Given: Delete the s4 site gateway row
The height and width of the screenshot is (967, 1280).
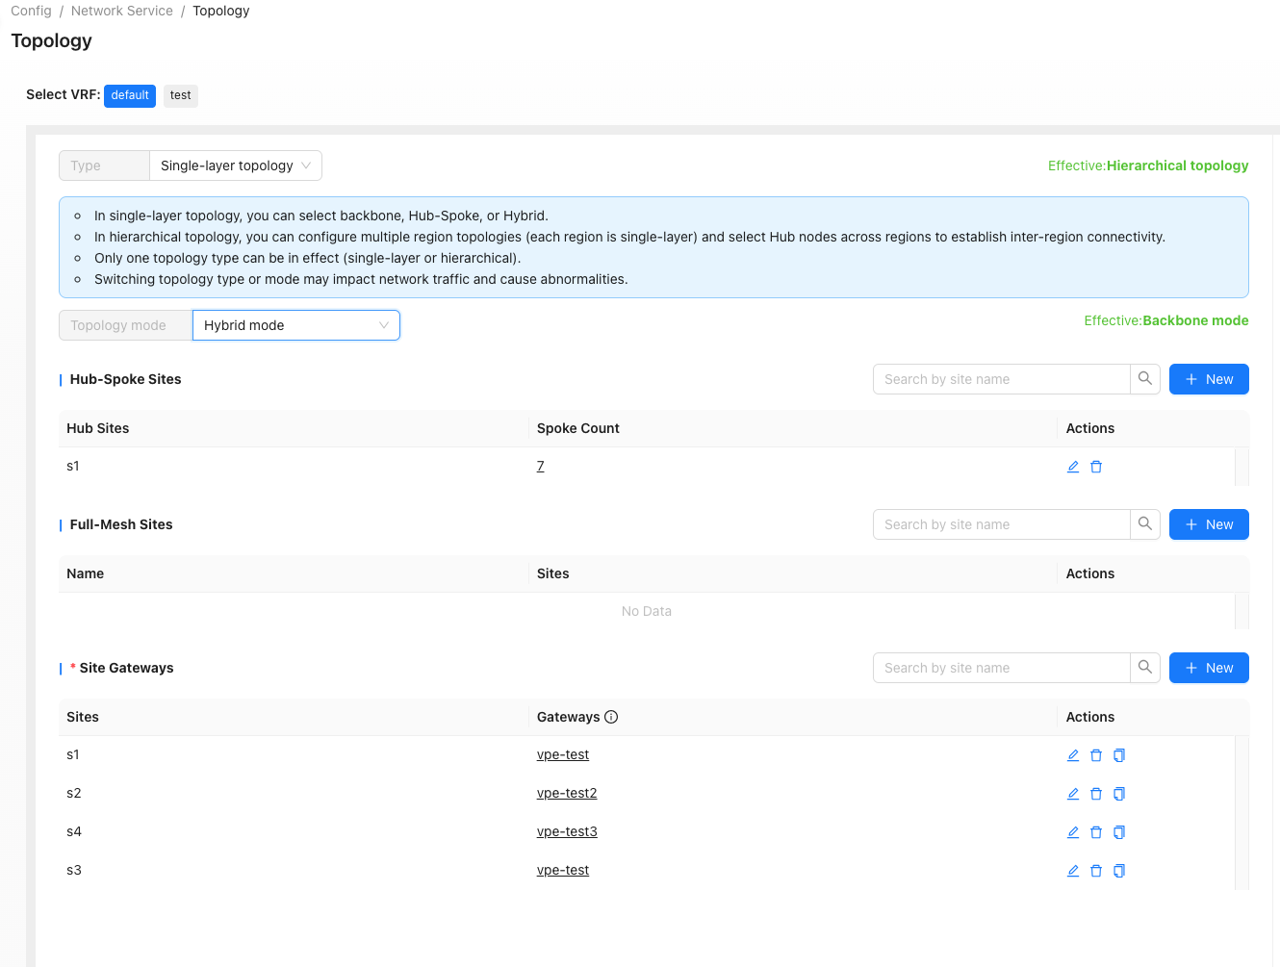Looking at the screenshot, I should click(1096, 832).
